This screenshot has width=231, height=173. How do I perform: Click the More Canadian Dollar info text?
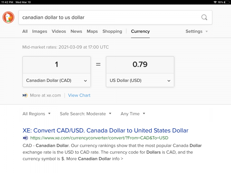(x=95, y=159)
